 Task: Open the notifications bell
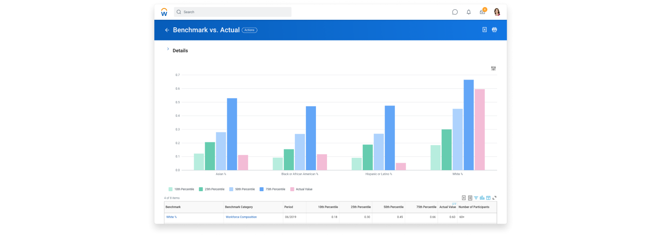coord(468,12)
